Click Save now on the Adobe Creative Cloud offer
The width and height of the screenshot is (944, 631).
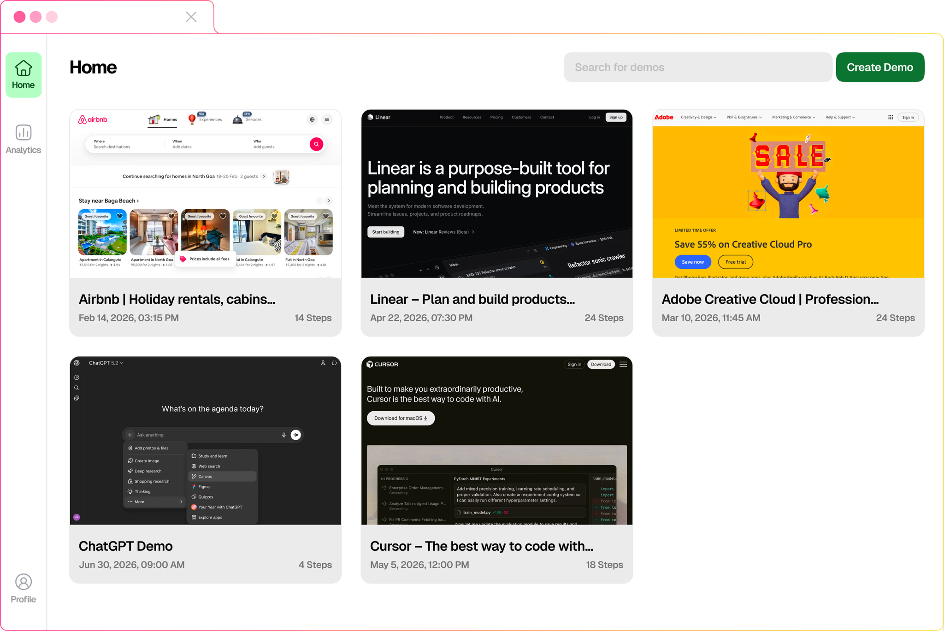[x=693, y=262]
